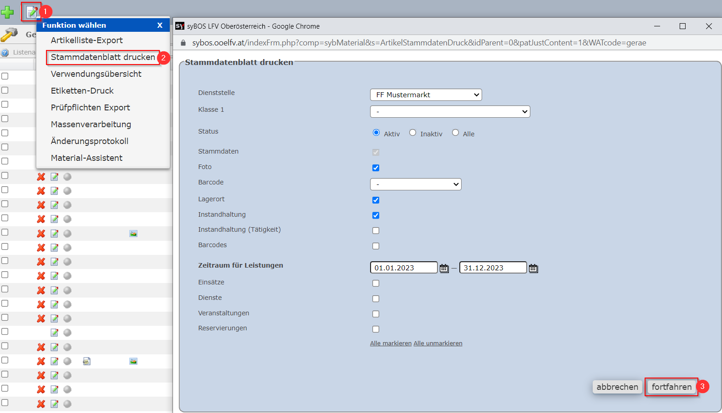This screenshot has width=722, height=413.
Task: Enable the Barcodes checkbox
Action: pyautogui.click(x=376, y=246)
